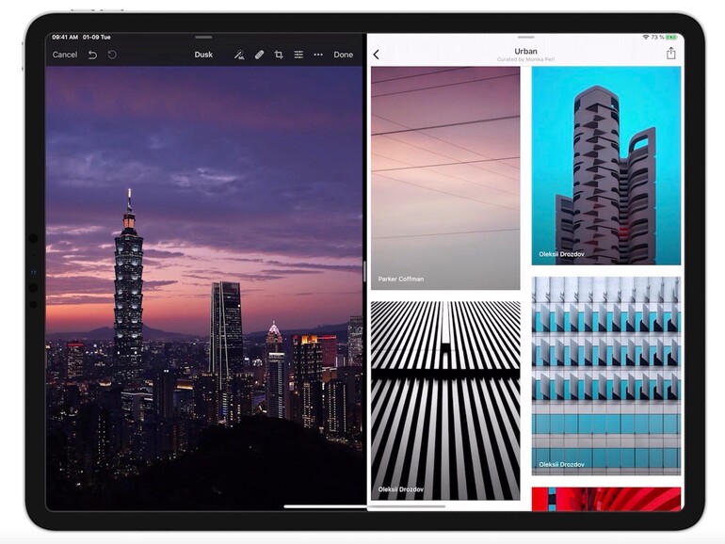Viewport: 725px width, 544px height.
Task: Tap the Dusk filter title
Action: tap(203, 55)
